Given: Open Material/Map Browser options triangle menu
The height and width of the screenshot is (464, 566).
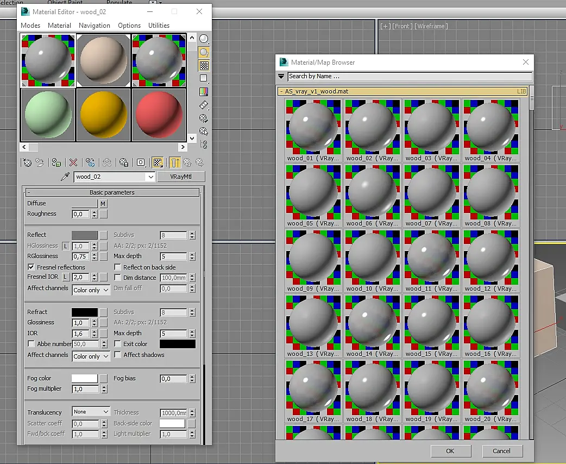Looking at the screenshot, I should [281, 76].
